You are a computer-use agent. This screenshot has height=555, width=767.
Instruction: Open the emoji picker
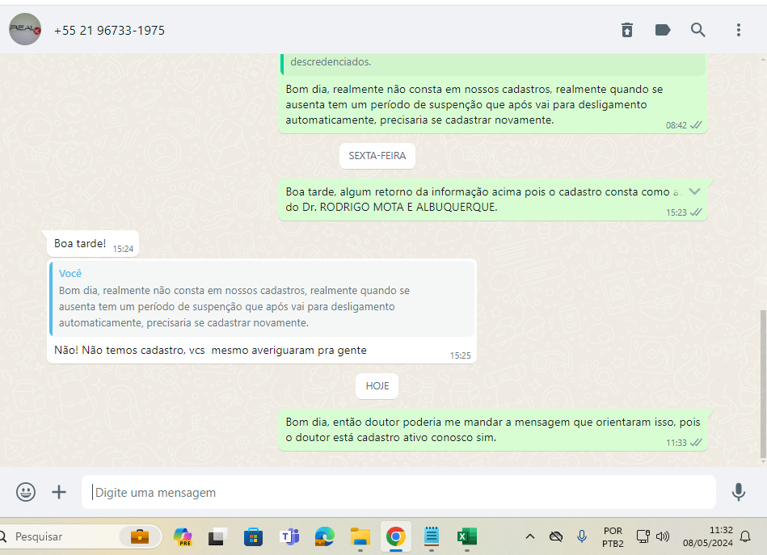click(x=26, y=492)
